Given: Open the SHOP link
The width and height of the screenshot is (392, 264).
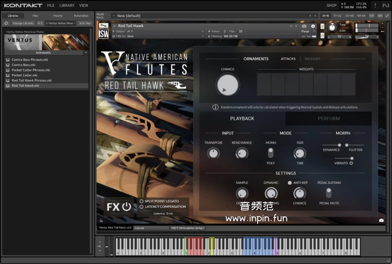Looking at the screenshot, I should (x=331, y=5).
